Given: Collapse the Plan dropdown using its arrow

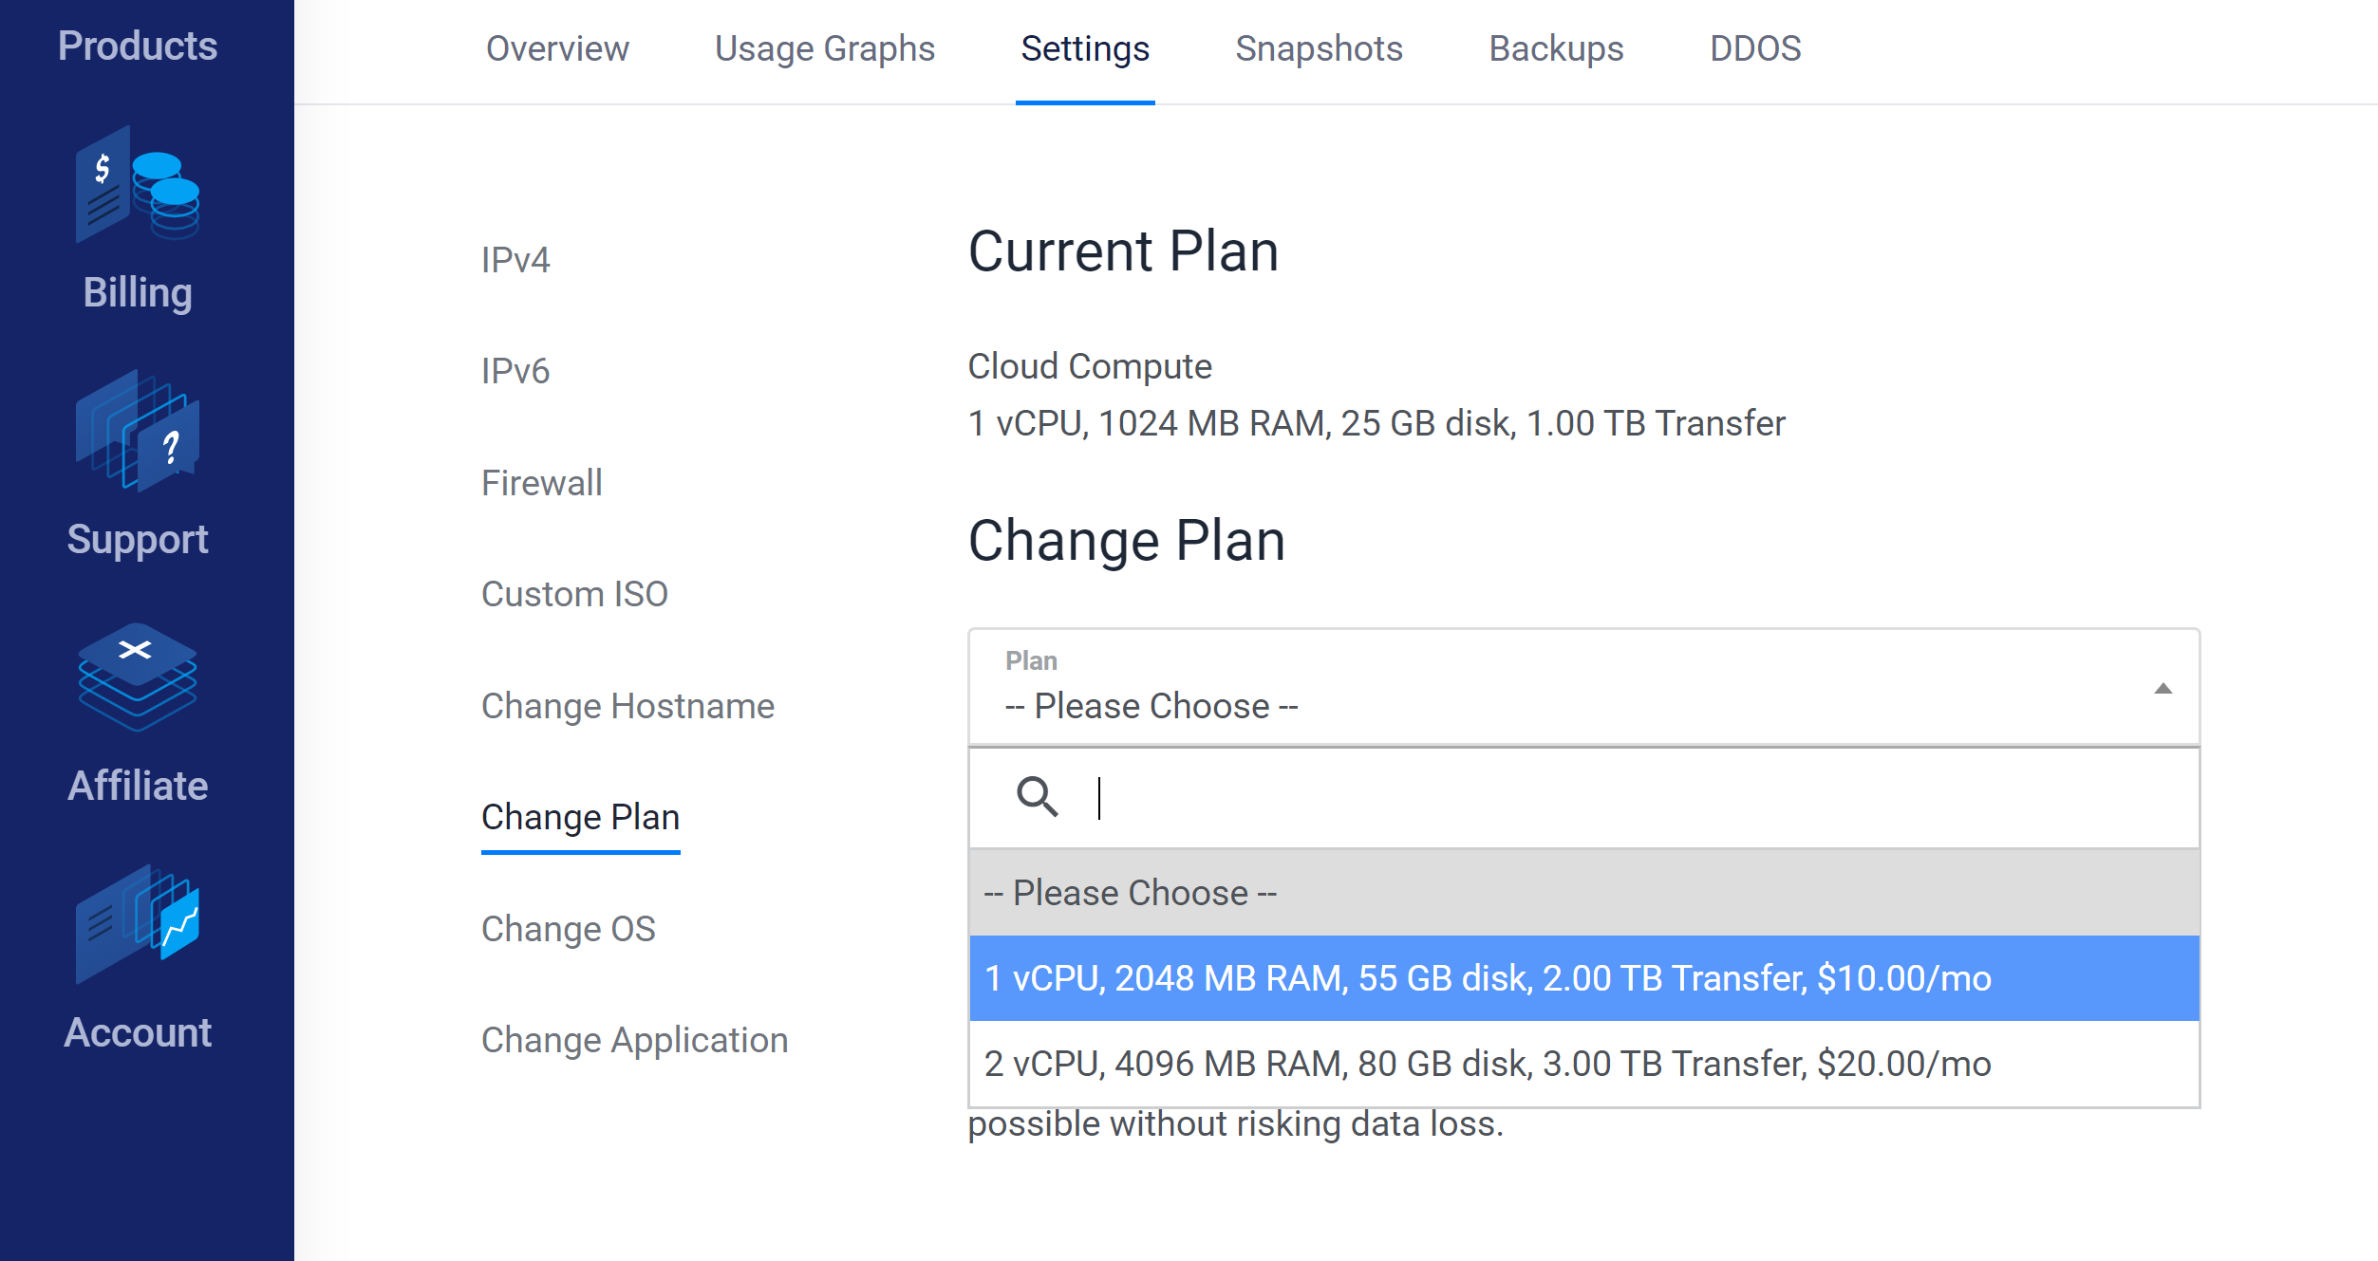Looking at the screenshot, I should (x=2163, y=688).
